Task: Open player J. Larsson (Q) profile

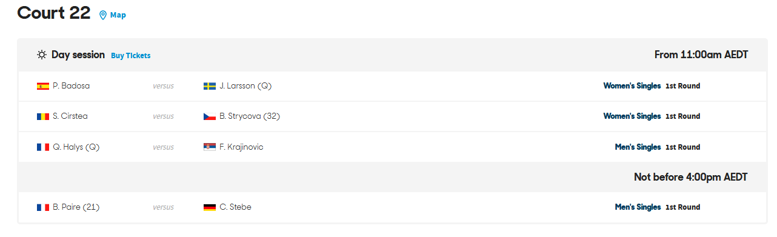Action: pyautogui.click(x=245, y=86)
